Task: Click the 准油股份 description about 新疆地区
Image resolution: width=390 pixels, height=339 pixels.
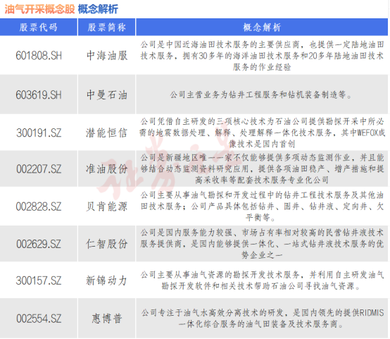Action: click(x=262, y=169)
